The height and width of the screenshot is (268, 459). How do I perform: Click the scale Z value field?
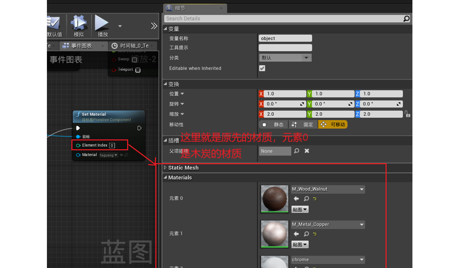click(x=381, y=114)
